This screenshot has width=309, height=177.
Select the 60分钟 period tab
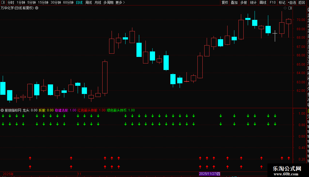[68, 2]
